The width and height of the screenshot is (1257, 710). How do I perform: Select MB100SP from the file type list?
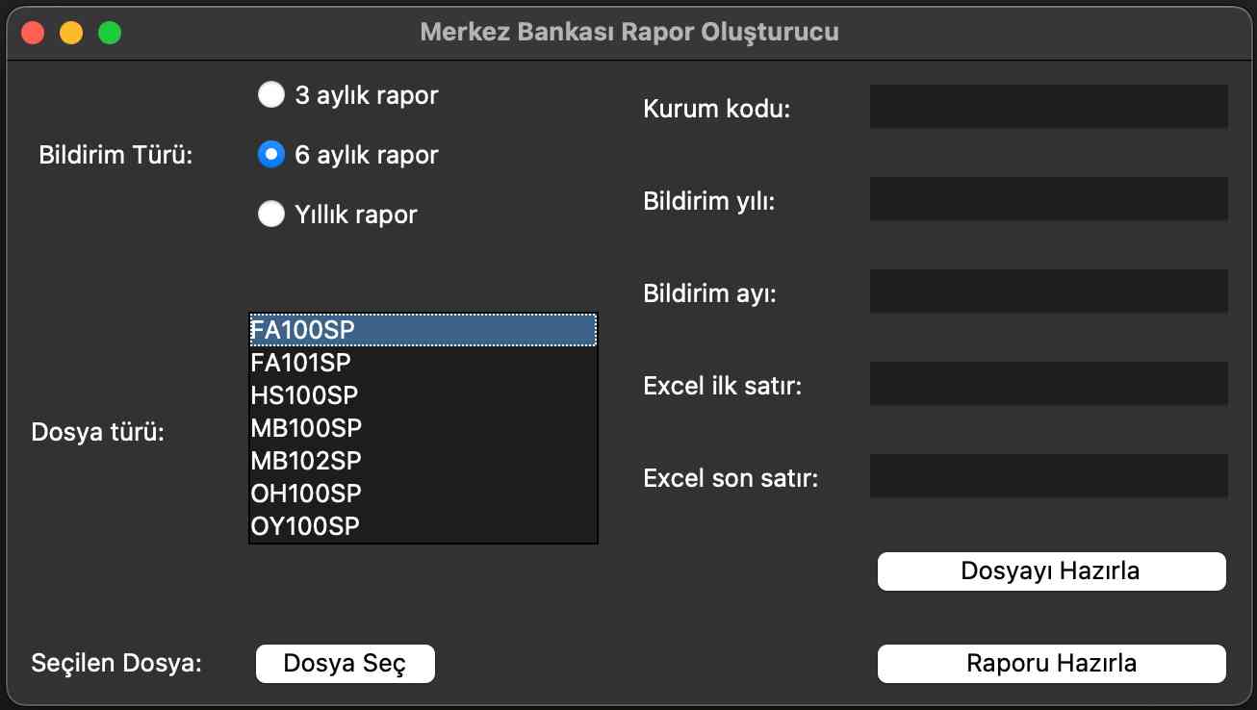click(423, 428)
